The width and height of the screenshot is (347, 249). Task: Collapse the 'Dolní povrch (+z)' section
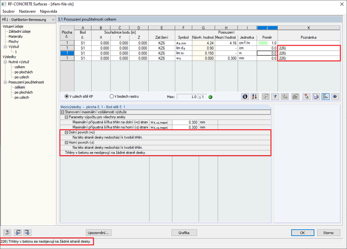pos(66,132)
